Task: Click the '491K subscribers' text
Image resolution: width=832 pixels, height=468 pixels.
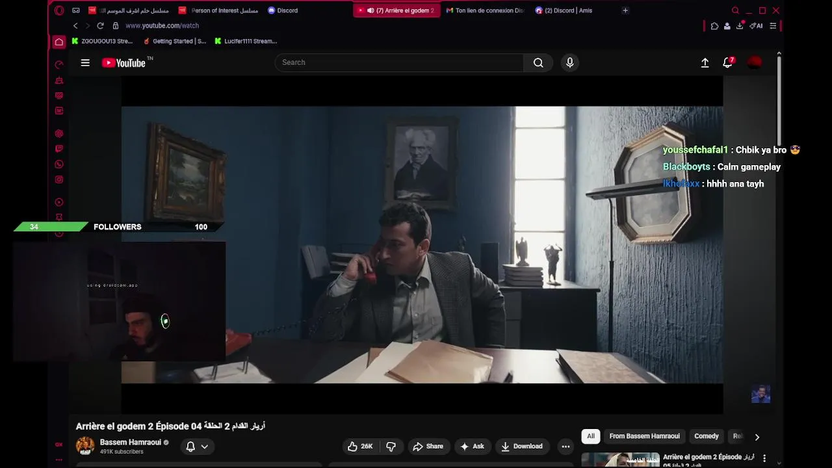Action: click(x=122, y=452)
